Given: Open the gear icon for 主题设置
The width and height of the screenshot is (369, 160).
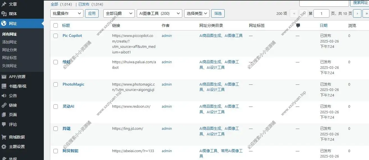Looking at the screenshot, I should [x=4, y=147].
